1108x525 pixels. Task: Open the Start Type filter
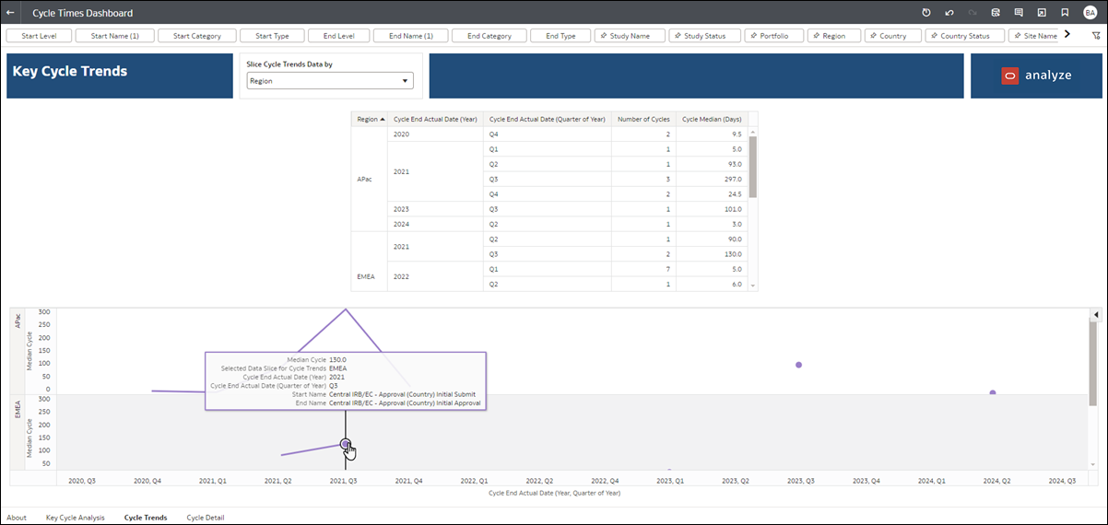tap(272, 36)
